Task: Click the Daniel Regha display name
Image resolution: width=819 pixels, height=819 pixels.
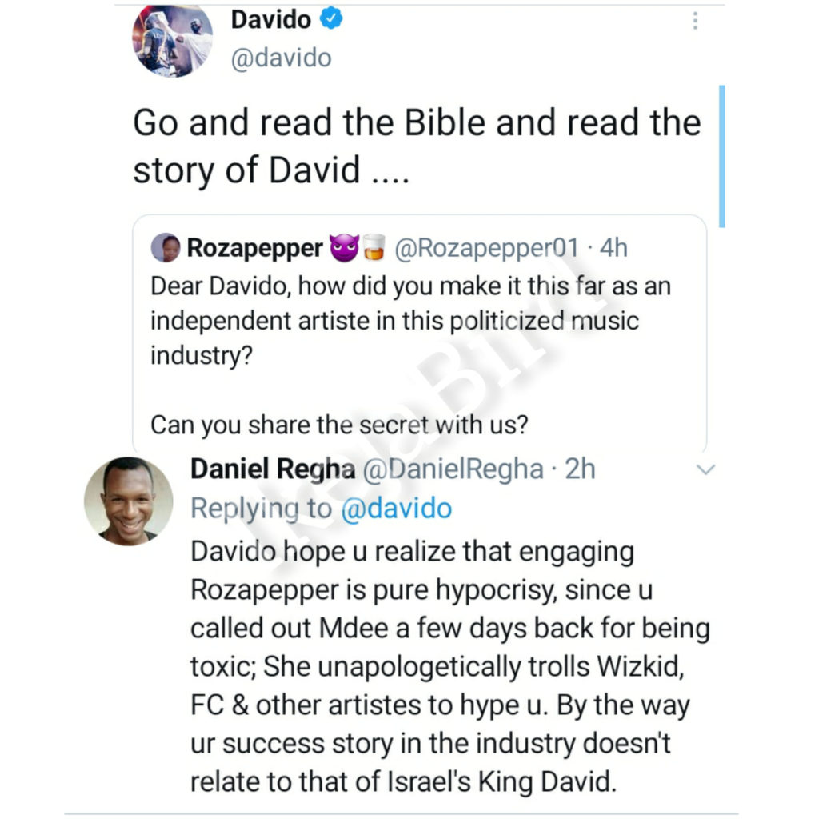Action: coord(272,469)
